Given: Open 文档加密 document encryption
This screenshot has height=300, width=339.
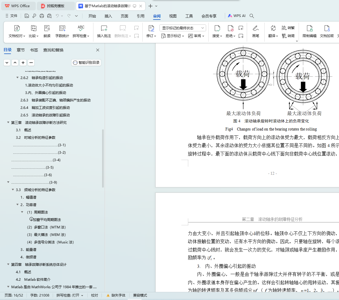Looking at the screenshot, I should [x=327, y=32].
